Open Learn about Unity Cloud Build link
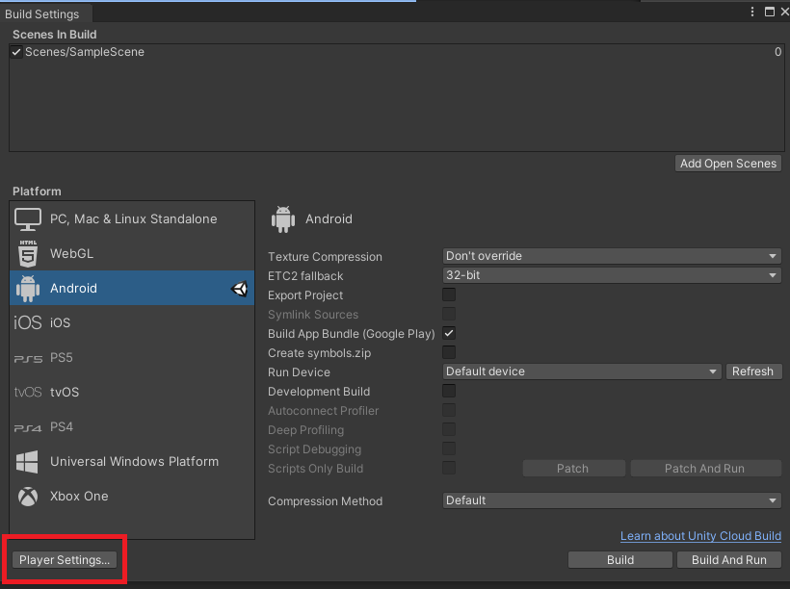 pos(700,536)
